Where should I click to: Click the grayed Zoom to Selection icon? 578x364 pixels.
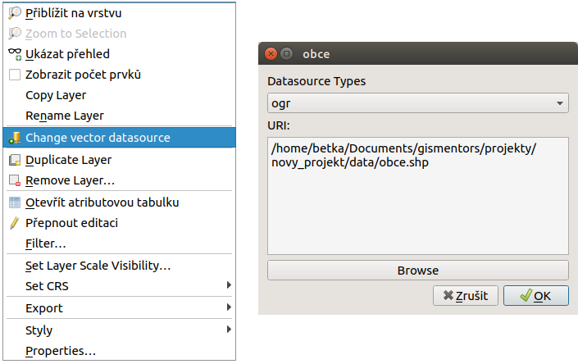click(15, 34)
